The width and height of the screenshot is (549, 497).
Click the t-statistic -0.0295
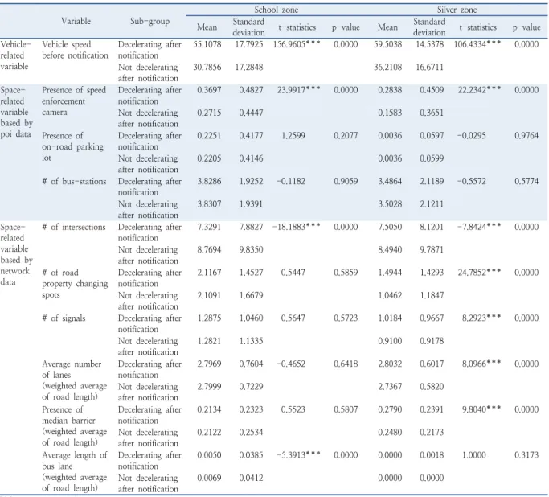pyautogui.click(x=472, y=136)
